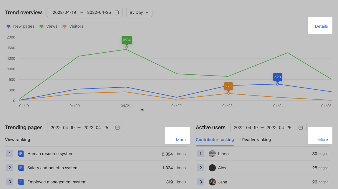The width and height of the screenshot is (338, 189).
Task: Click Jane's avatar in contributor ranking
Action: (x=212, y=182)
